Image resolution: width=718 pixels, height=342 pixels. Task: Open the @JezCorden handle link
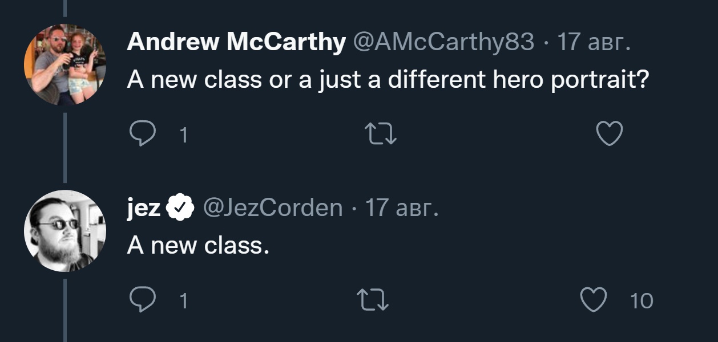(273, 209)
